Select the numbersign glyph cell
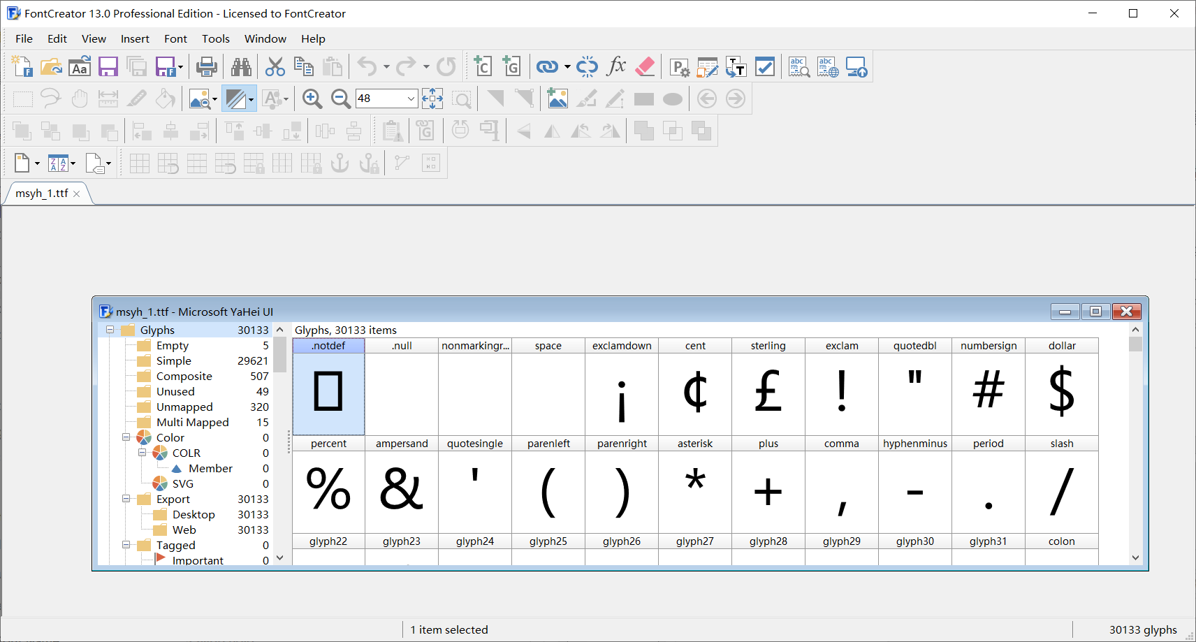The height and width of the screenshot is (642, 1196). (x=989, y=386)
